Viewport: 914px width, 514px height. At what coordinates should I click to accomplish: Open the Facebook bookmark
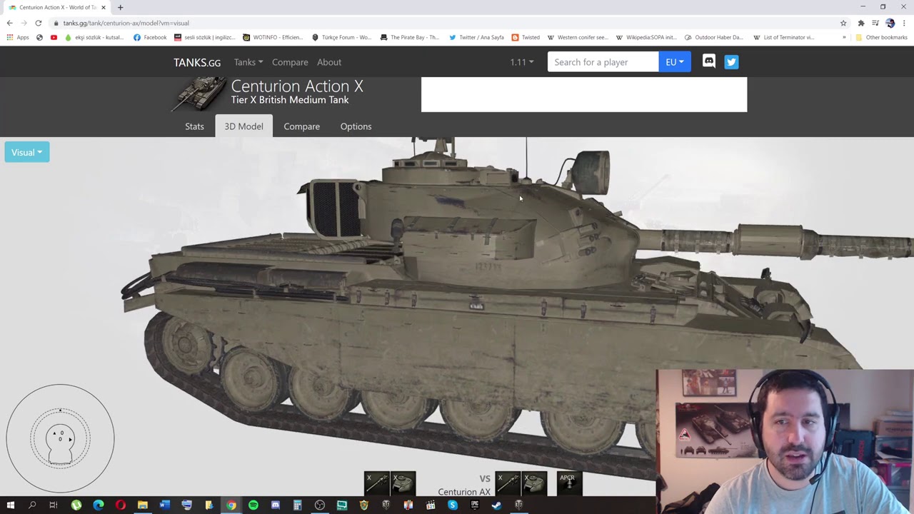(x=150, y=37)
